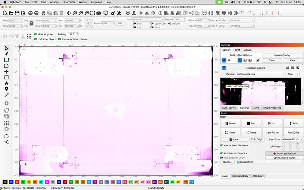Open Start From Absolute Coords dropdown
Screen dimensions: 304x190
293,139
